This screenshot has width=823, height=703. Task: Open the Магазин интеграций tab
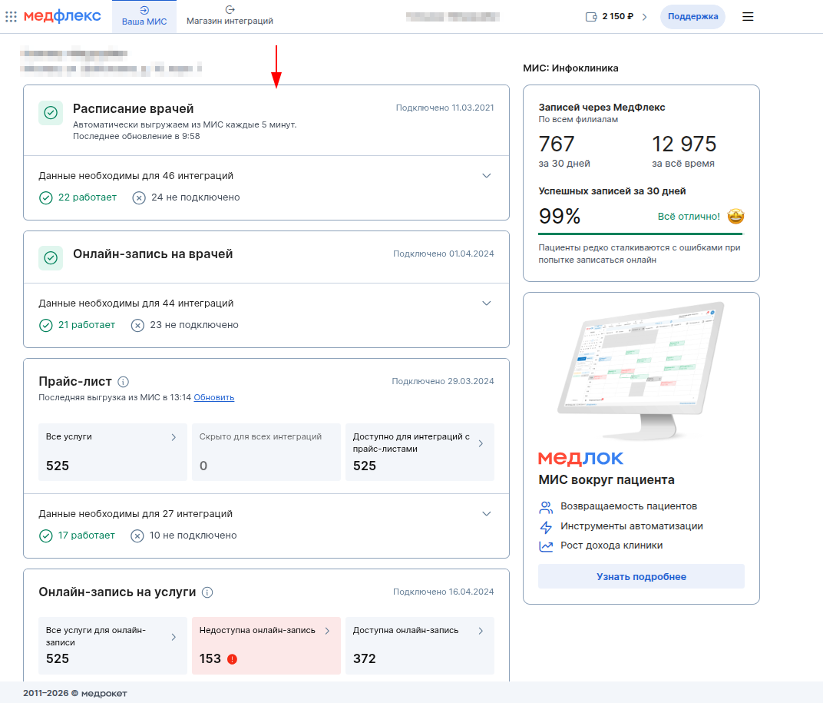pyautogui.click(x=230, y=16)
